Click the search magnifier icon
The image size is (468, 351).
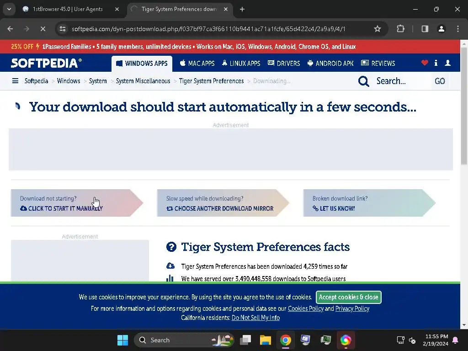(x=363, y=81)
